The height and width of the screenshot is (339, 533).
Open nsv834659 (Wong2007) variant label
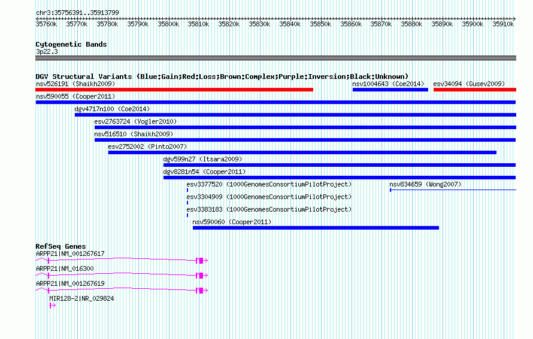tap(426, 184)
